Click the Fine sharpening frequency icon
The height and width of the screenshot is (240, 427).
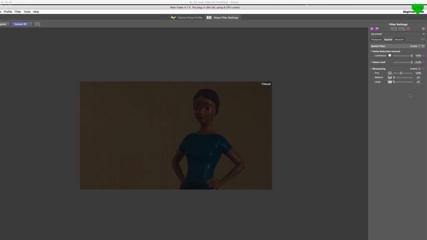click(x=390, y=73)
